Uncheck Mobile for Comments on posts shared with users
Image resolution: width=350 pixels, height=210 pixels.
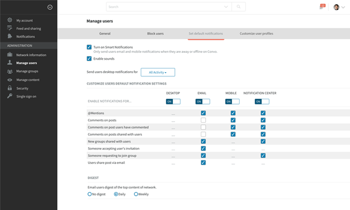233,134
